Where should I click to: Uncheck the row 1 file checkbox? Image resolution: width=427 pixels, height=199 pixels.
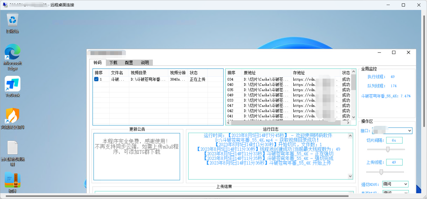click(x=96, y=79)
